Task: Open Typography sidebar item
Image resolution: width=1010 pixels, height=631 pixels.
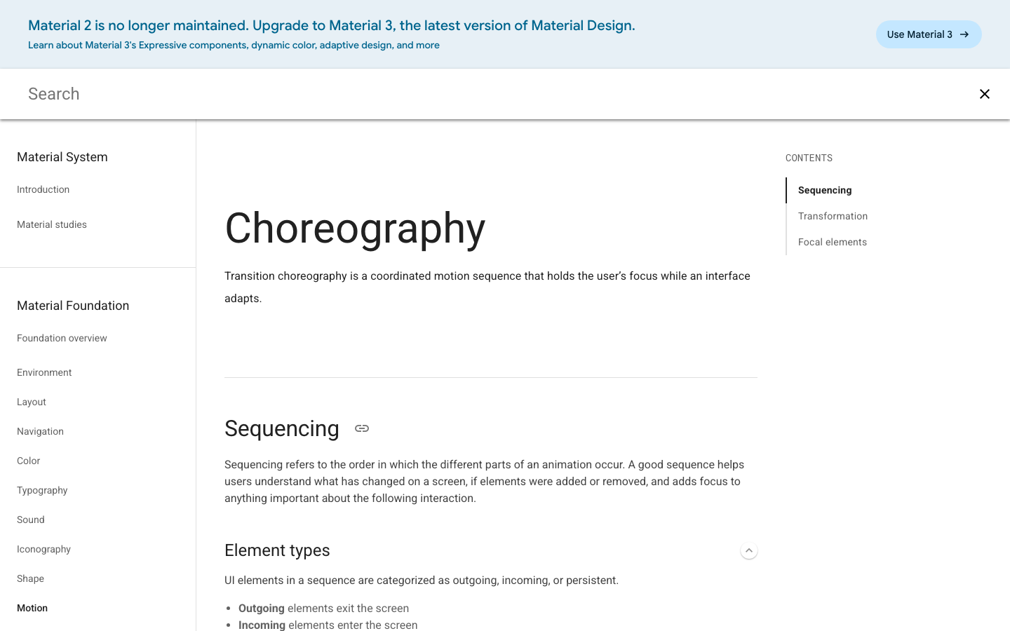Action: pyautogui.click(x=42, y=490)
